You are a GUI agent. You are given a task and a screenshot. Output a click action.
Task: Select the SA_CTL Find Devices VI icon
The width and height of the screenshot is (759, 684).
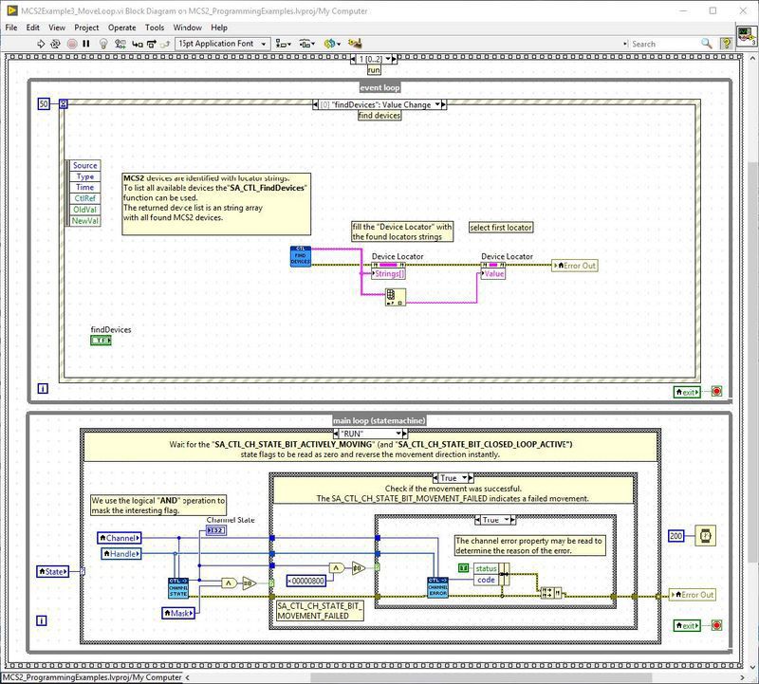300,256
